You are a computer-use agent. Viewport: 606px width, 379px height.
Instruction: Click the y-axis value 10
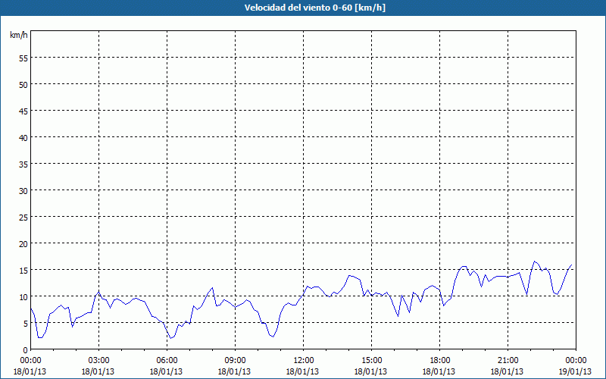(x=23, y=297)
